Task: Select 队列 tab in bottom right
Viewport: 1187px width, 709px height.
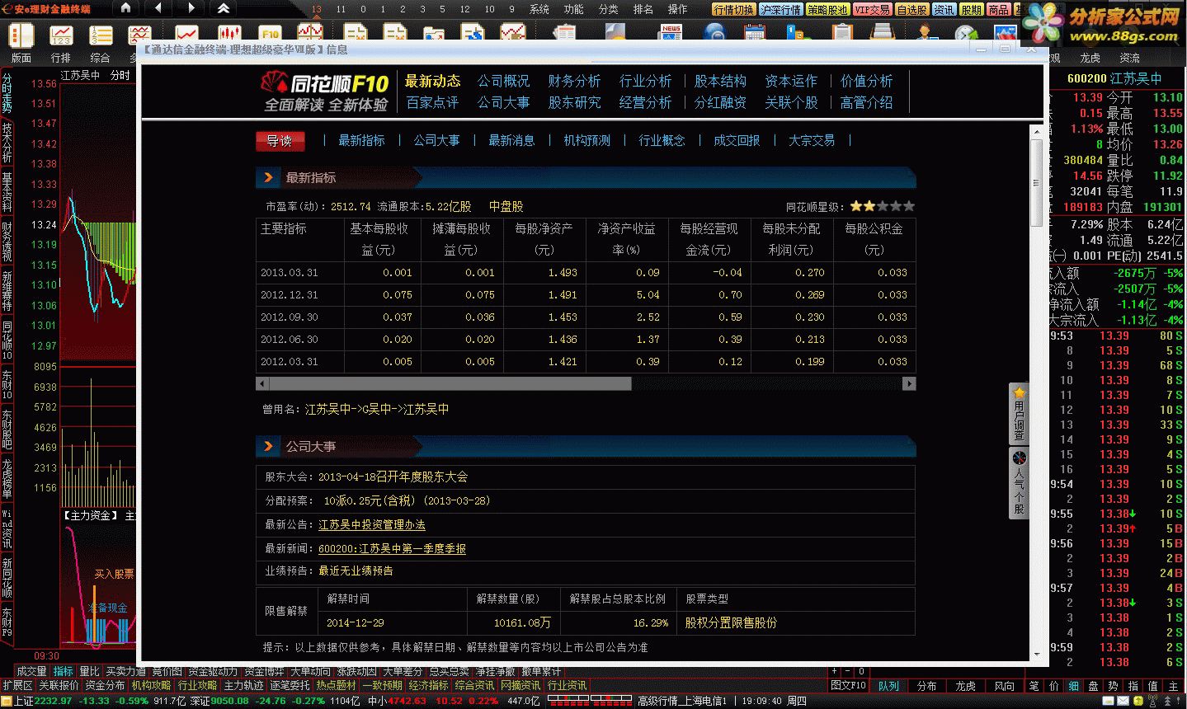Action: pyautogui.click(x=888, y=685)
